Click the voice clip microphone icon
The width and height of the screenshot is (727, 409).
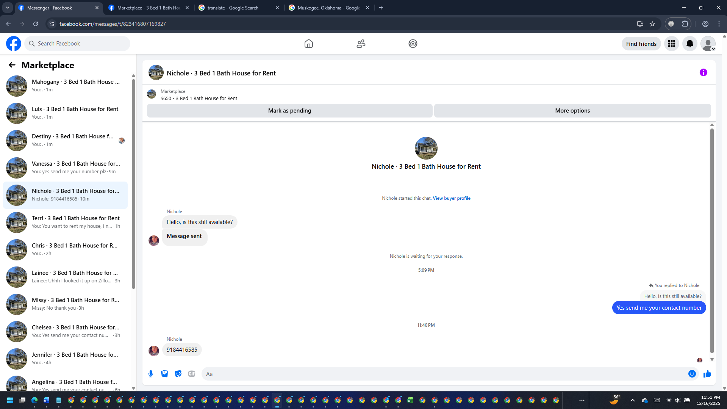151,374
